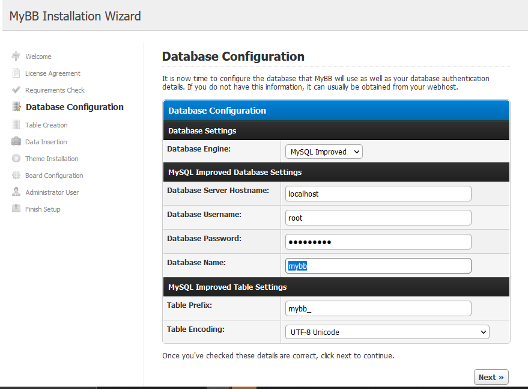Click the Database Password field

tap(378, 242)
